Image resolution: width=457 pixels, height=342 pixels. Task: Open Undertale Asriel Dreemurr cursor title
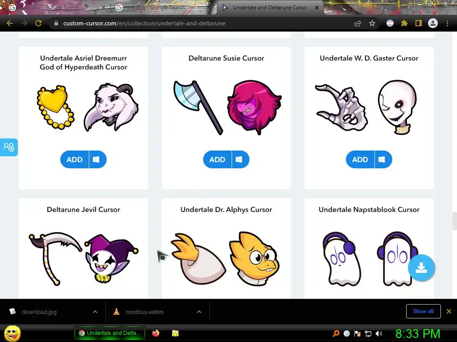[83, 62]
